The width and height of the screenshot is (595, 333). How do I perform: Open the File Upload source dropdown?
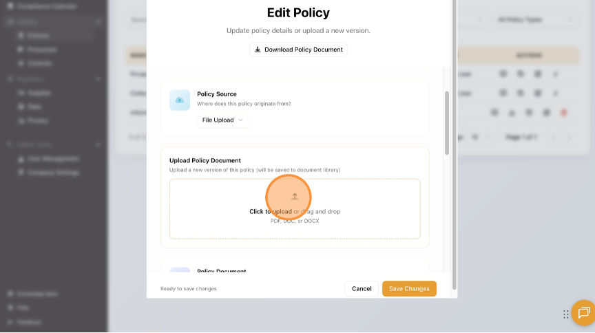pyautogui.click(x=222, y=120)
